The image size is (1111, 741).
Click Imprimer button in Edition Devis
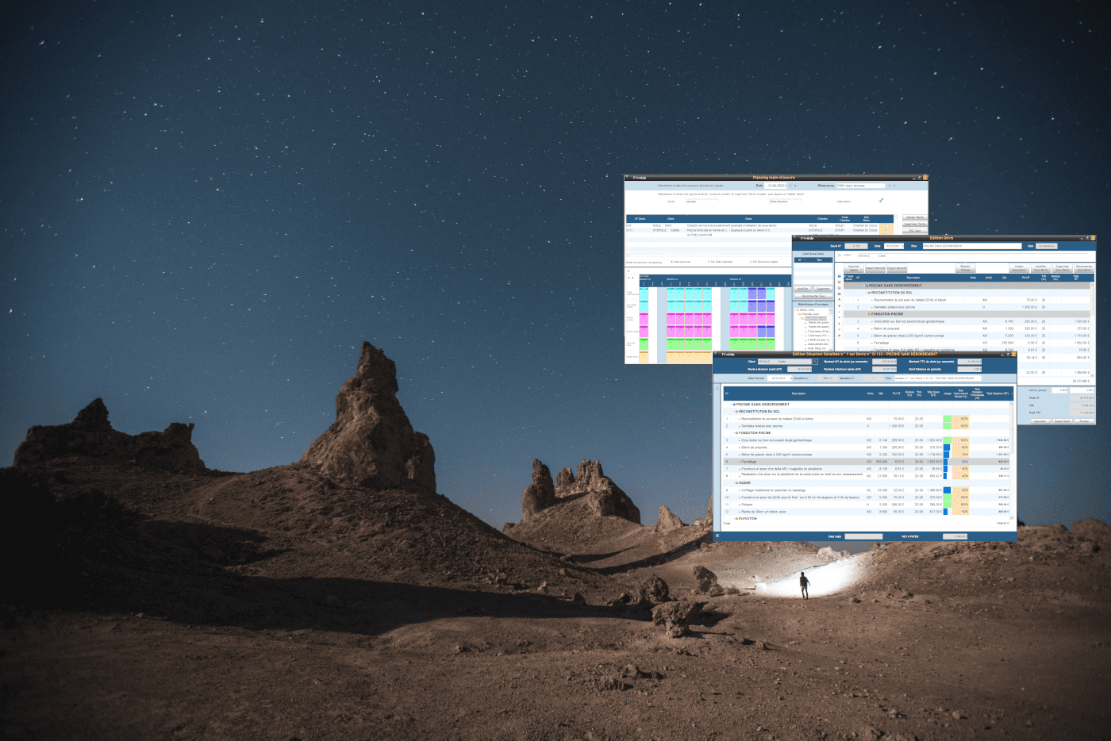1040,421
